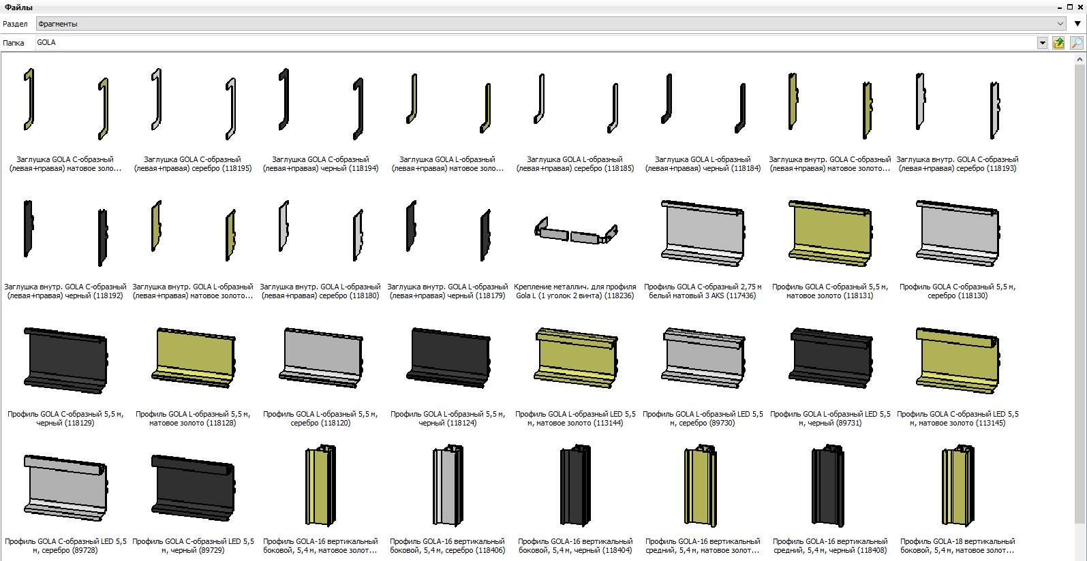Viewport: 1087px width, 561px height.
Task: Select L-shaped LED silver profile (89730) thumbnail
Action: 703,358
